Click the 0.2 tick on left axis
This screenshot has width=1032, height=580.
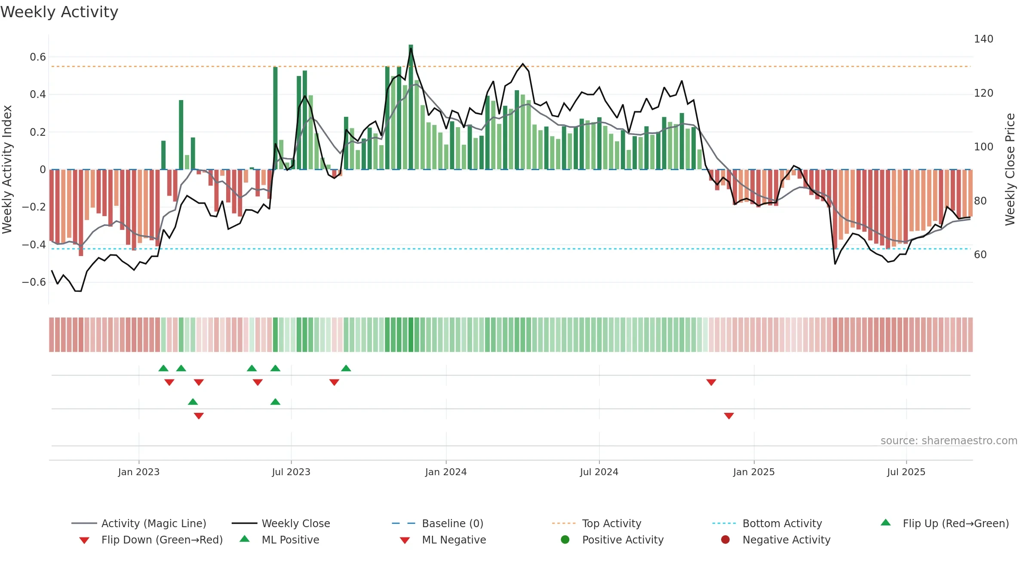click(x=38, y=132)
